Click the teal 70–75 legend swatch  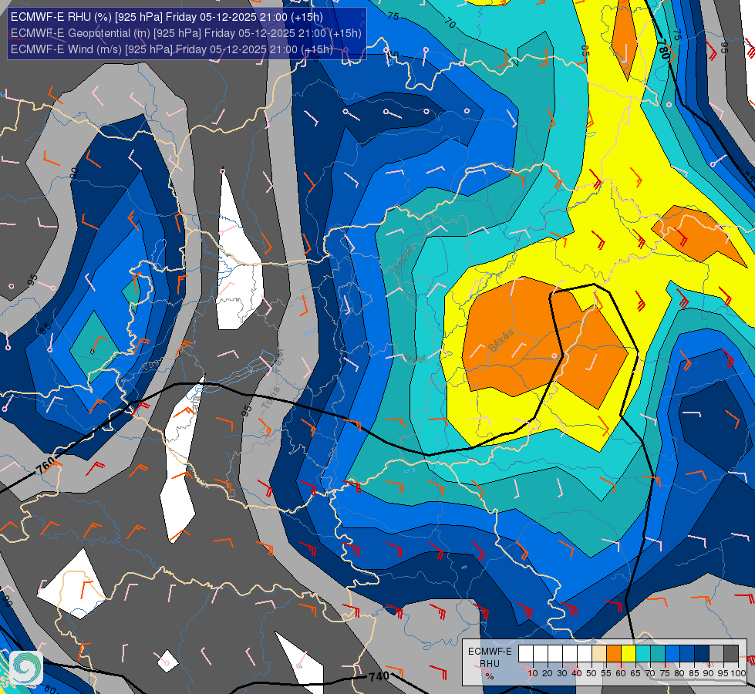click(x=658, y=654)
